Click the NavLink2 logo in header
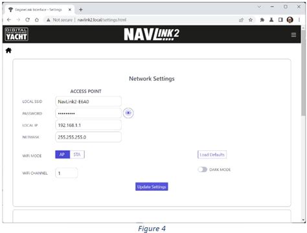Image resolution: width=307 pixels, height=233 pixels. (x=152, y=34)
